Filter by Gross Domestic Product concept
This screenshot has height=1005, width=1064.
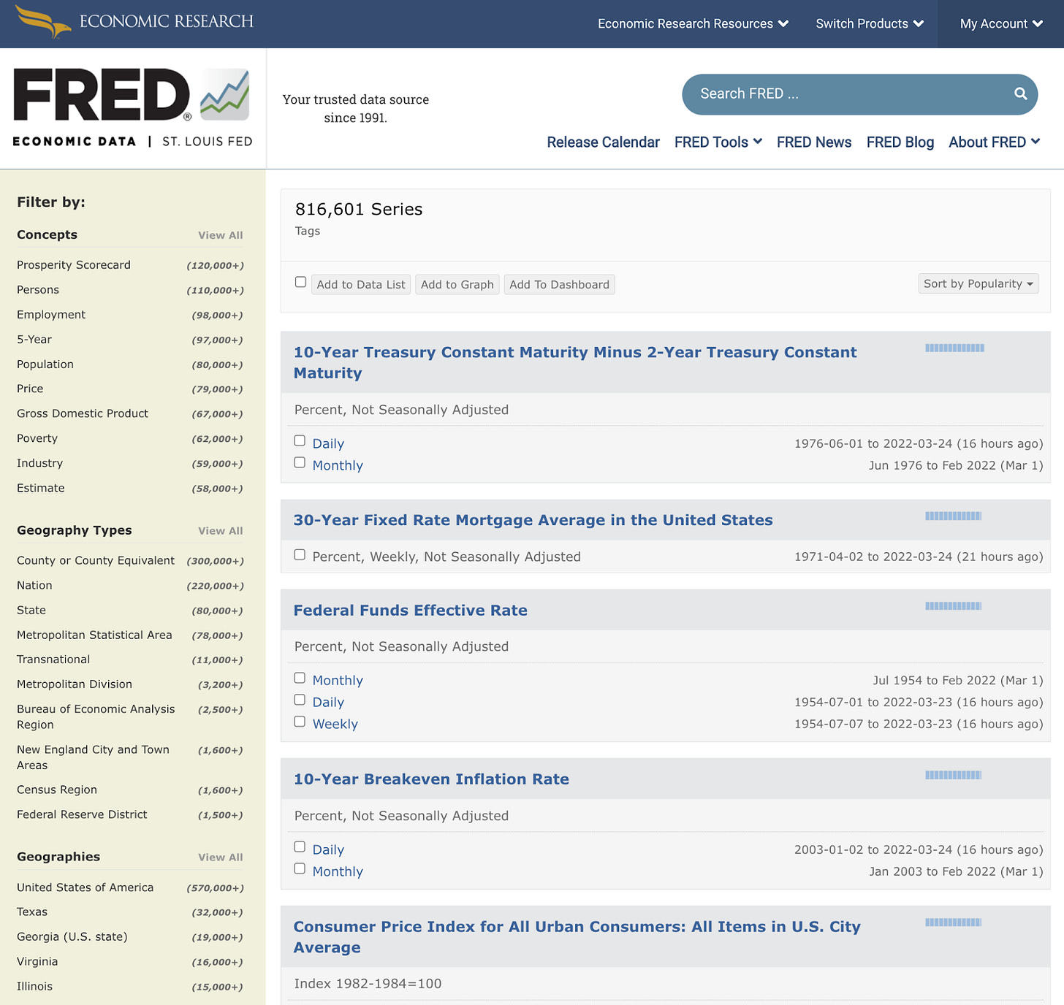pyautogui.click(x=83, y=413)
